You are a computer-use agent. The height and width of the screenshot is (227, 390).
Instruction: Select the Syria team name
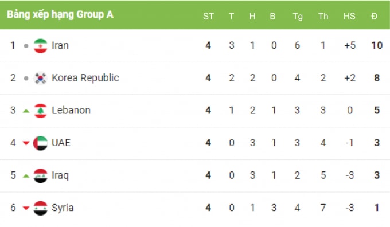pyautogui.click(x=63, y=208)
